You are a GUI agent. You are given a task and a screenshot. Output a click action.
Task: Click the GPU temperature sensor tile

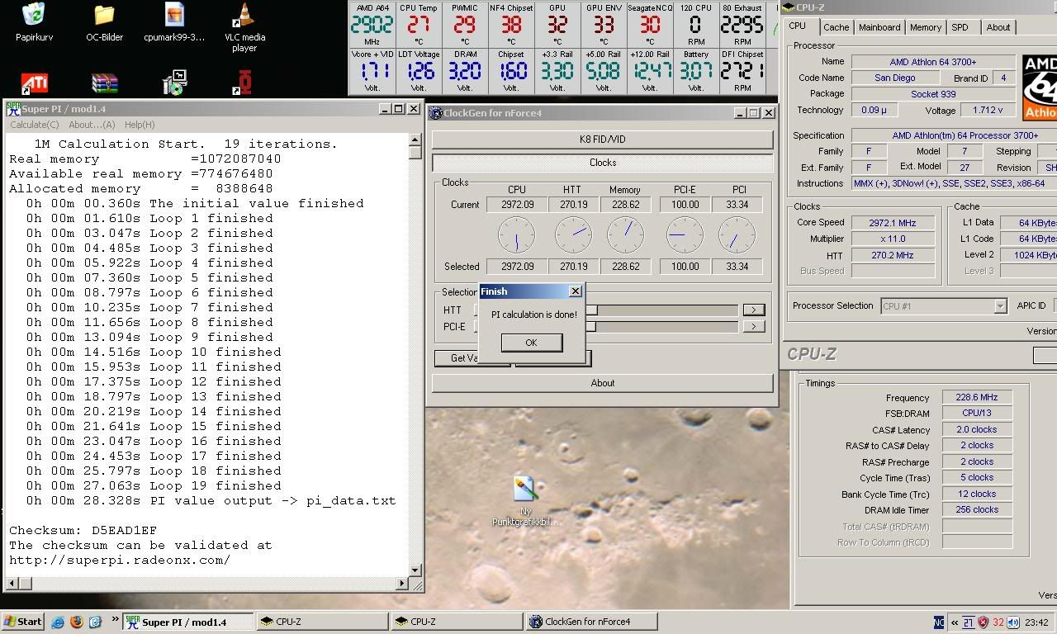557,25
